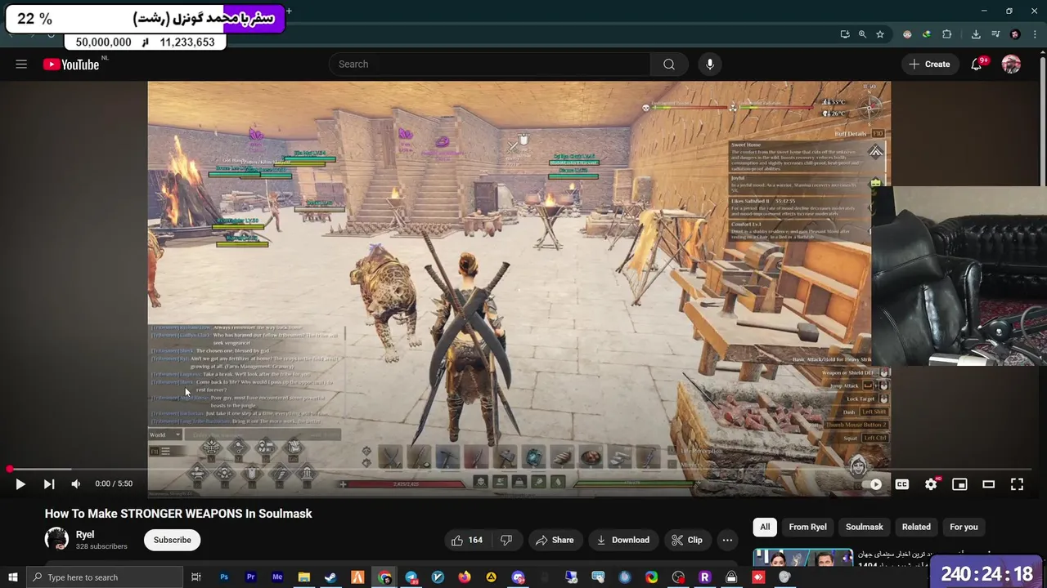The image size is (1047, 588).
Task: Mute the video volume
Action: point(76,484)
